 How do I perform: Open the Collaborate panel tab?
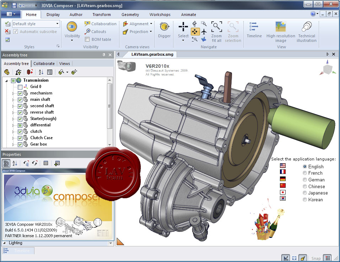[44, 64]
